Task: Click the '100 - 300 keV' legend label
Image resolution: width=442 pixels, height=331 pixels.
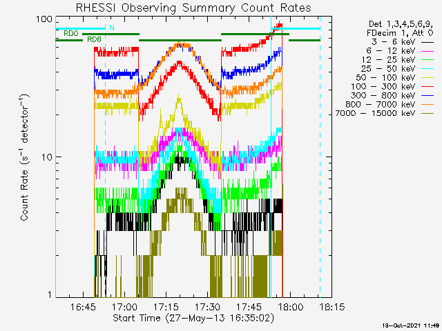Action: click(x=383, y=87)
